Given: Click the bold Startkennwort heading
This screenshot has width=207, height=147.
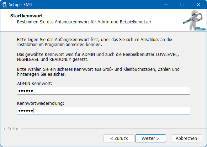Looking at the screenshot, I should [x=27, y=16].
